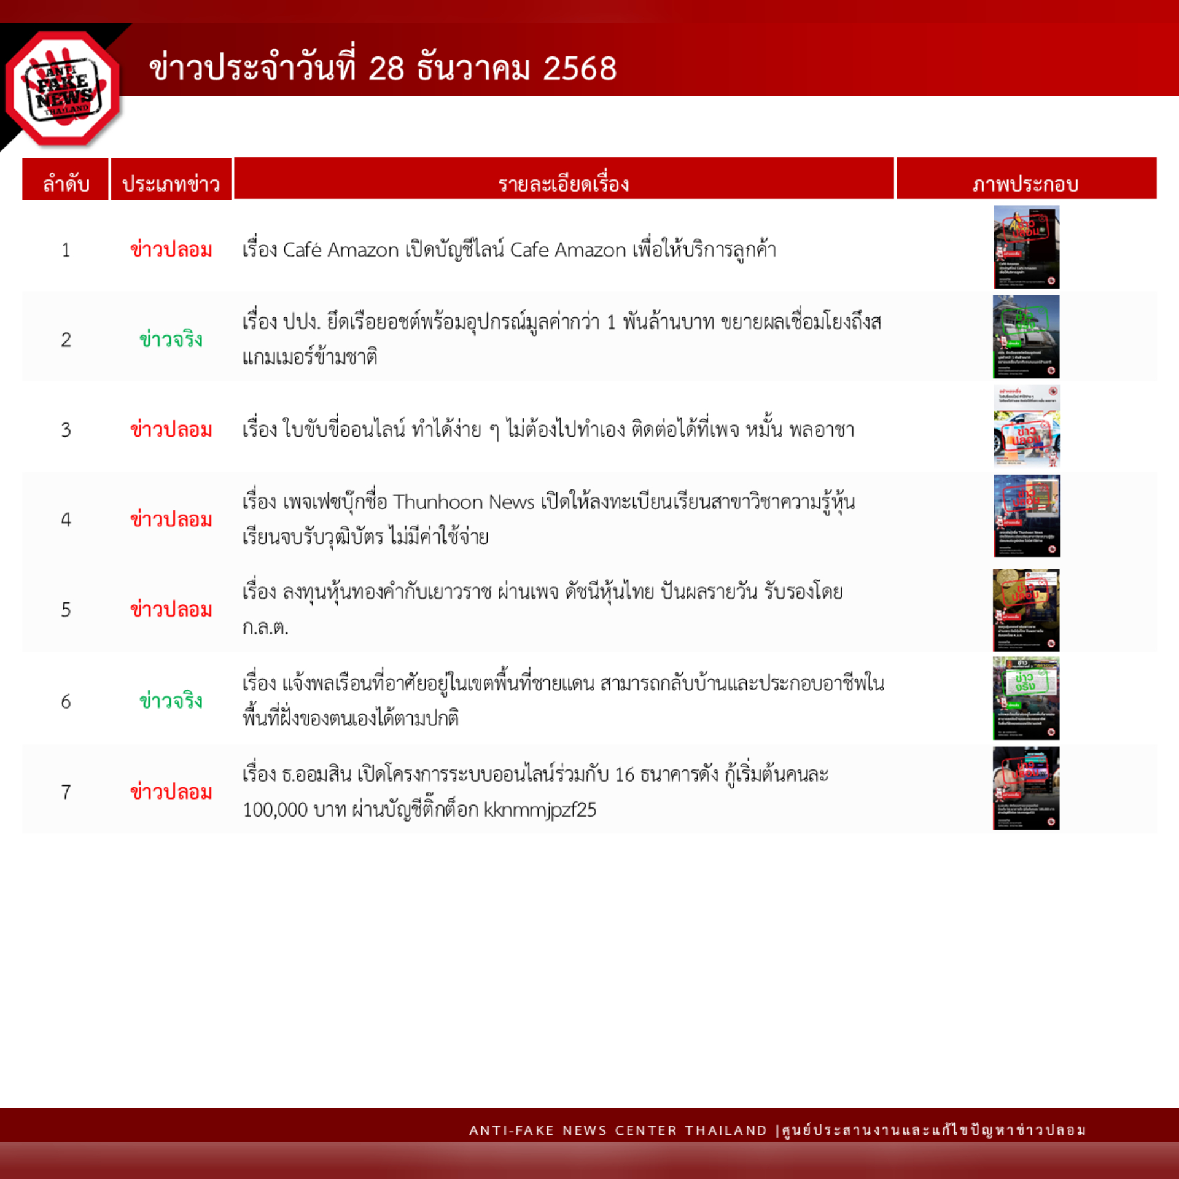Click the ลำดับ column header
Screen dimensions: 1179x1179
point(66,183)
